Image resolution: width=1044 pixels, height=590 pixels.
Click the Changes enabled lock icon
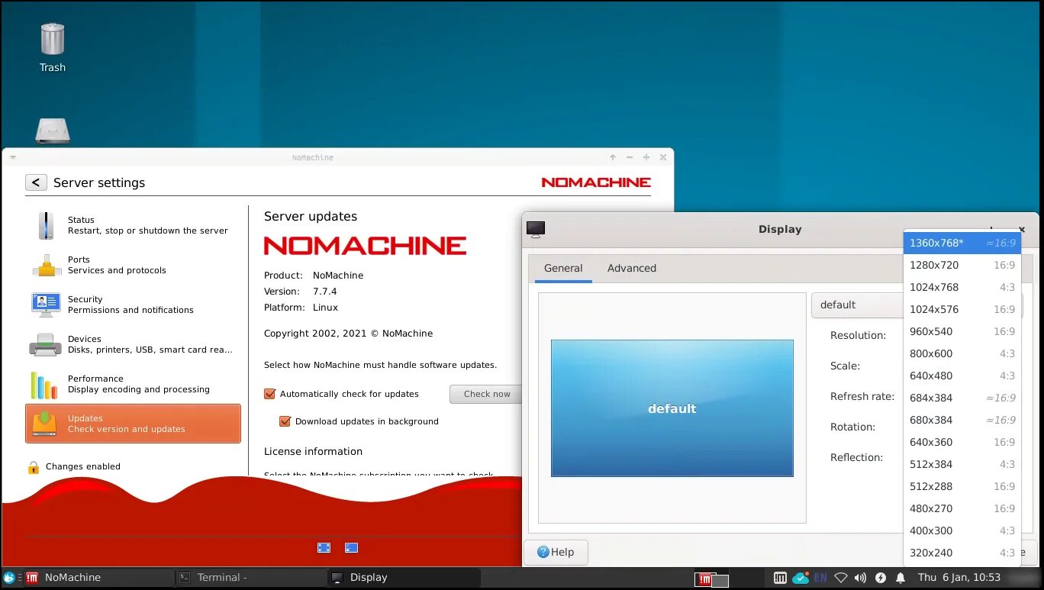coord(34,466)
